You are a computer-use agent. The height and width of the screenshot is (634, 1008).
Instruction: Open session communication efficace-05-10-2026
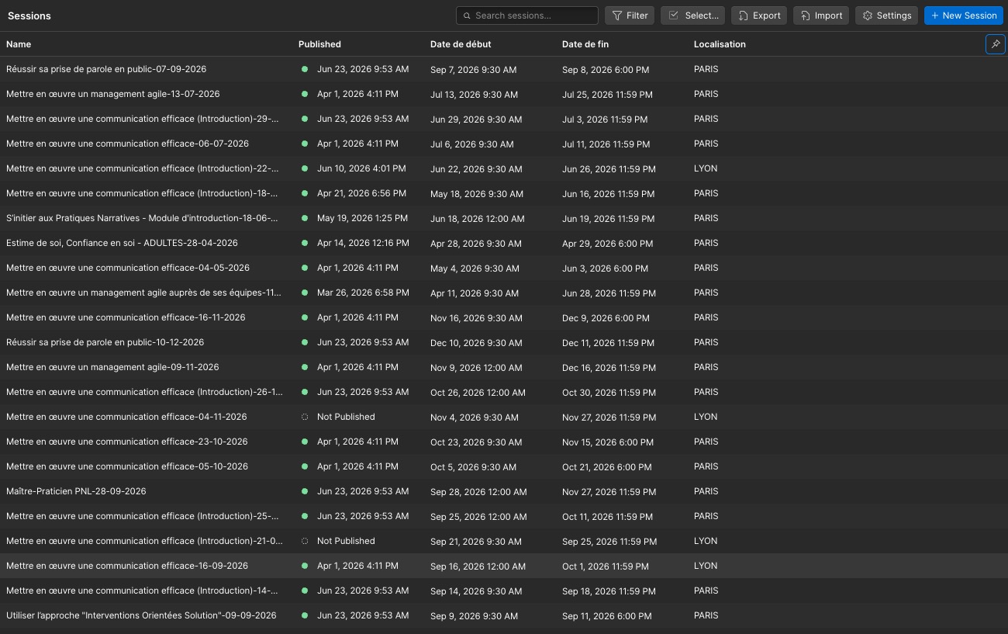127,466
